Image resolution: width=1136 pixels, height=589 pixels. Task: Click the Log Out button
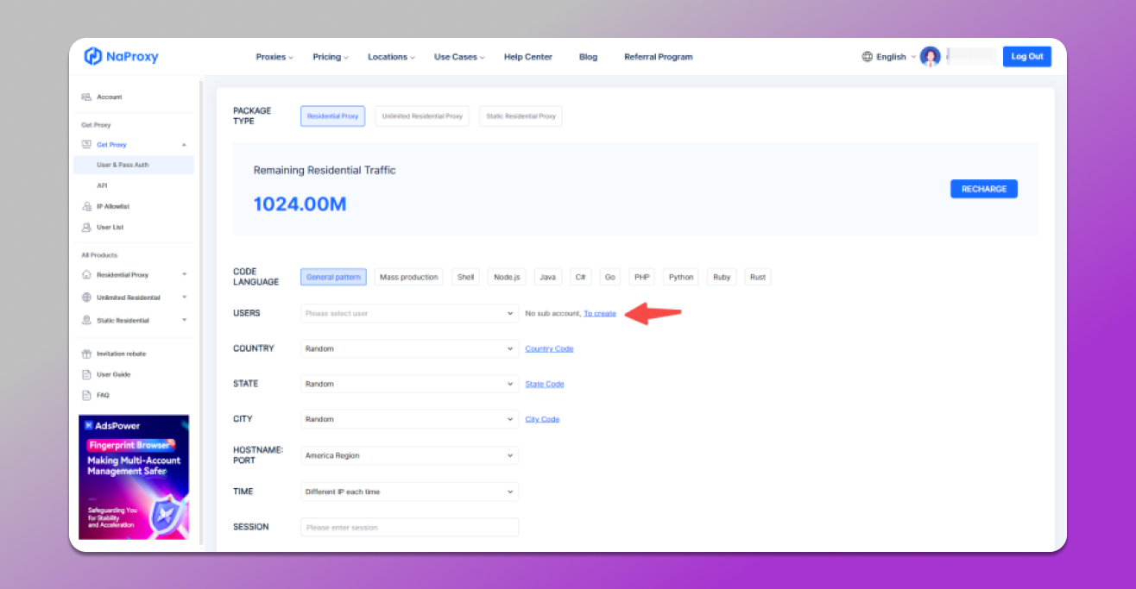pyautogui.click(x=1027, y=57)
